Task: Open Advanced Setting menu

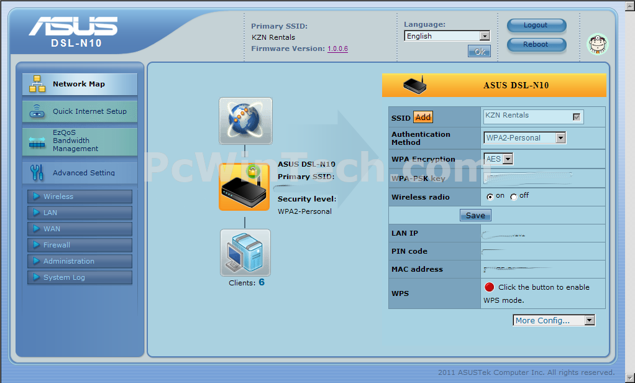Action: 80,173
